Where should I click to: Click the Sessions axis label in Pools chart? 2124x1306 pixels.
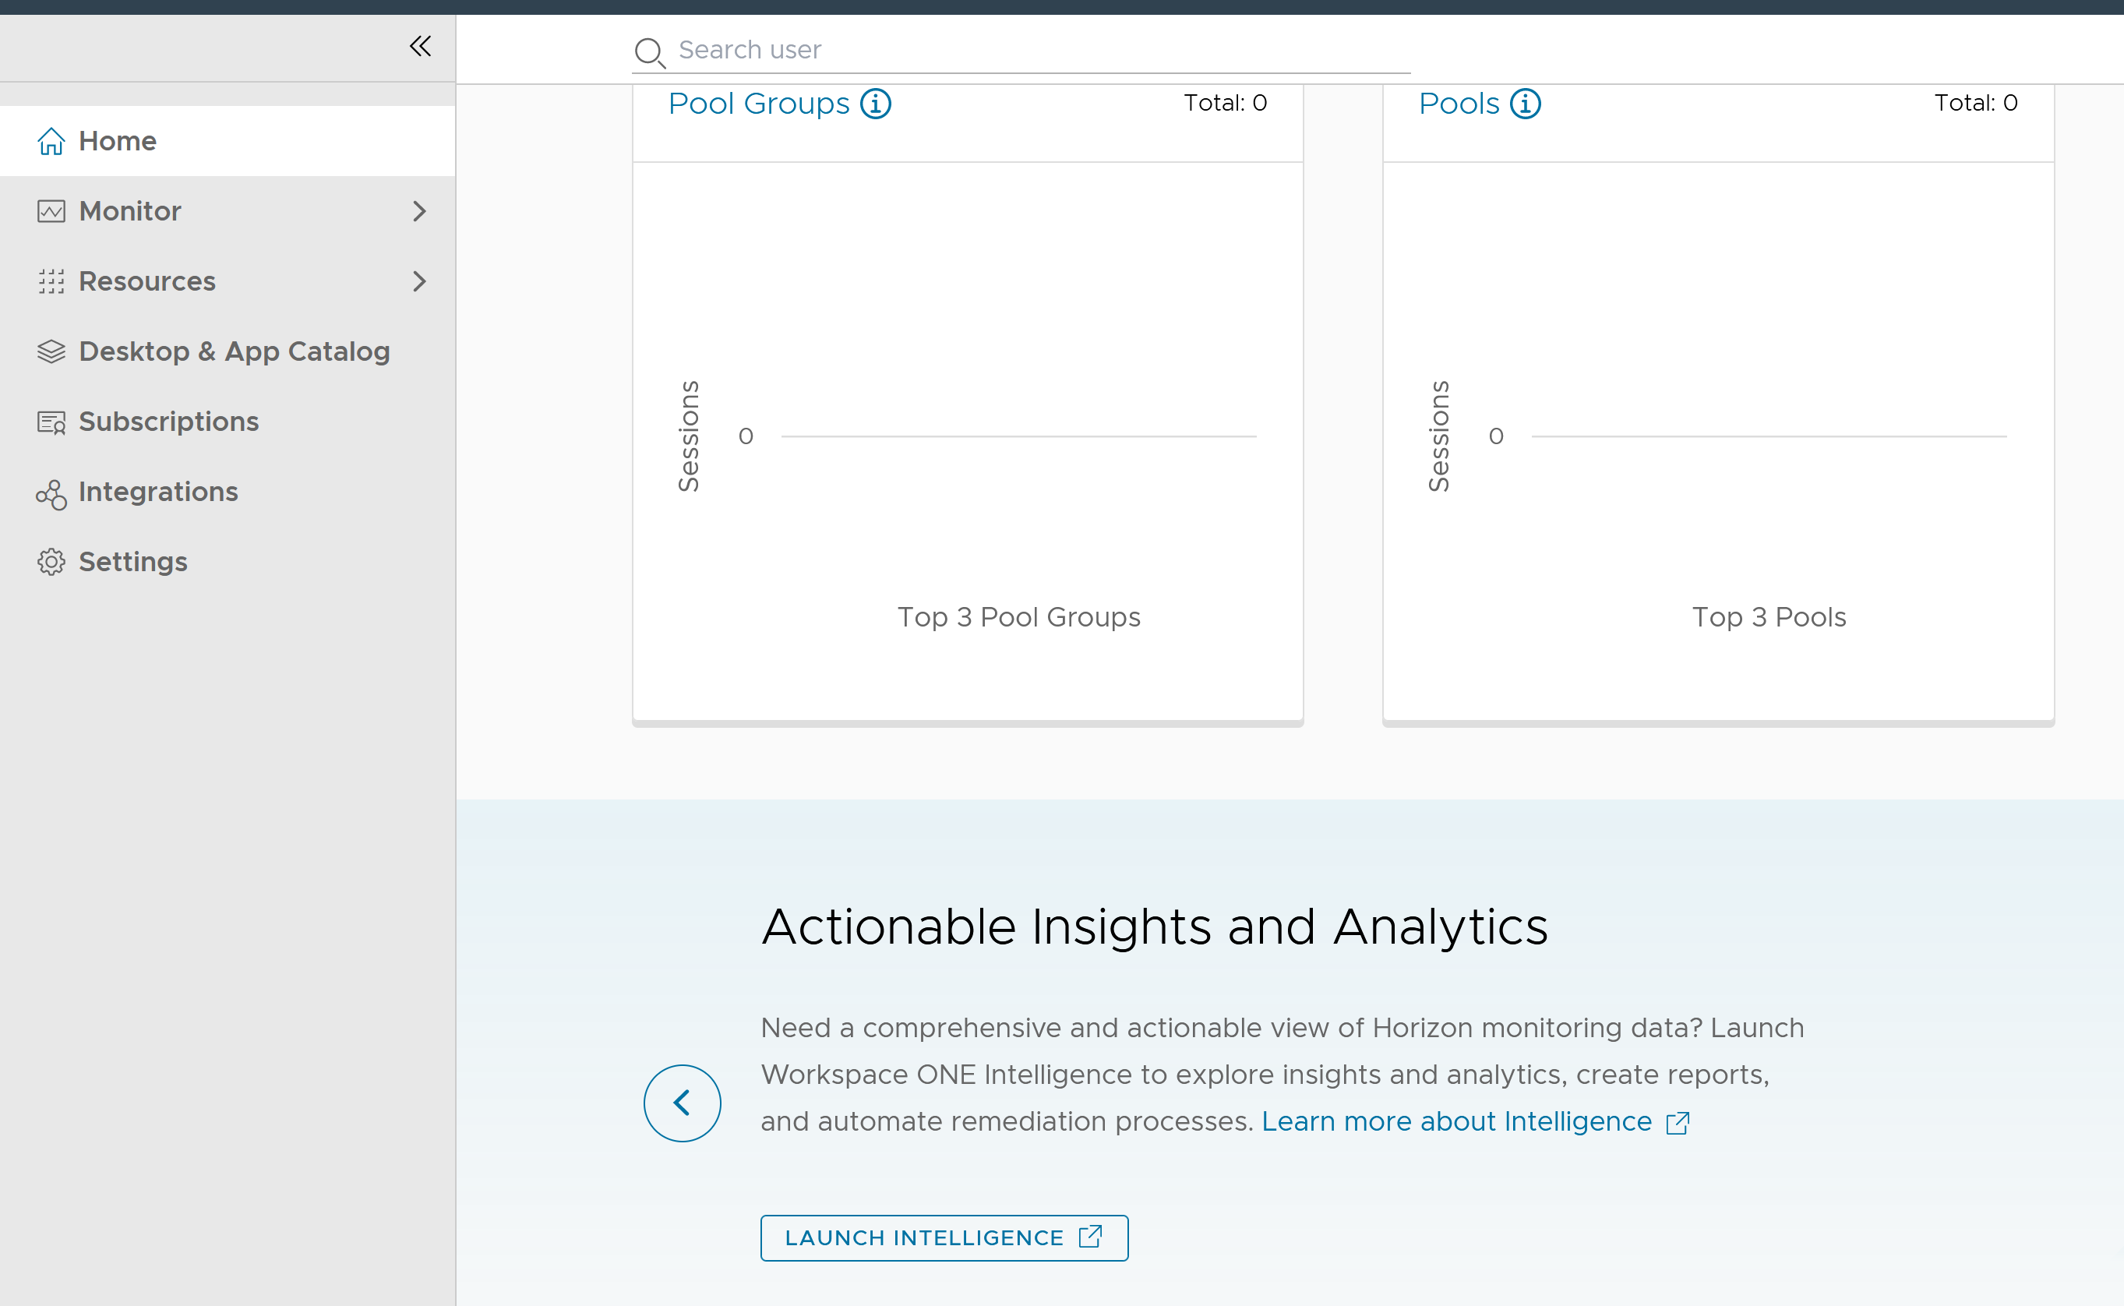(x=1438, y=436)
